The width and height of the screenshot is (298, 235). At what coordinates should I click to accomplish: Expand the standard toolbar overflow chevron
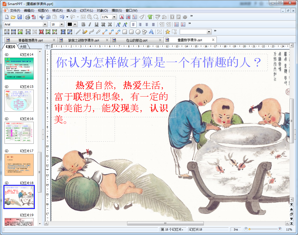192,16
